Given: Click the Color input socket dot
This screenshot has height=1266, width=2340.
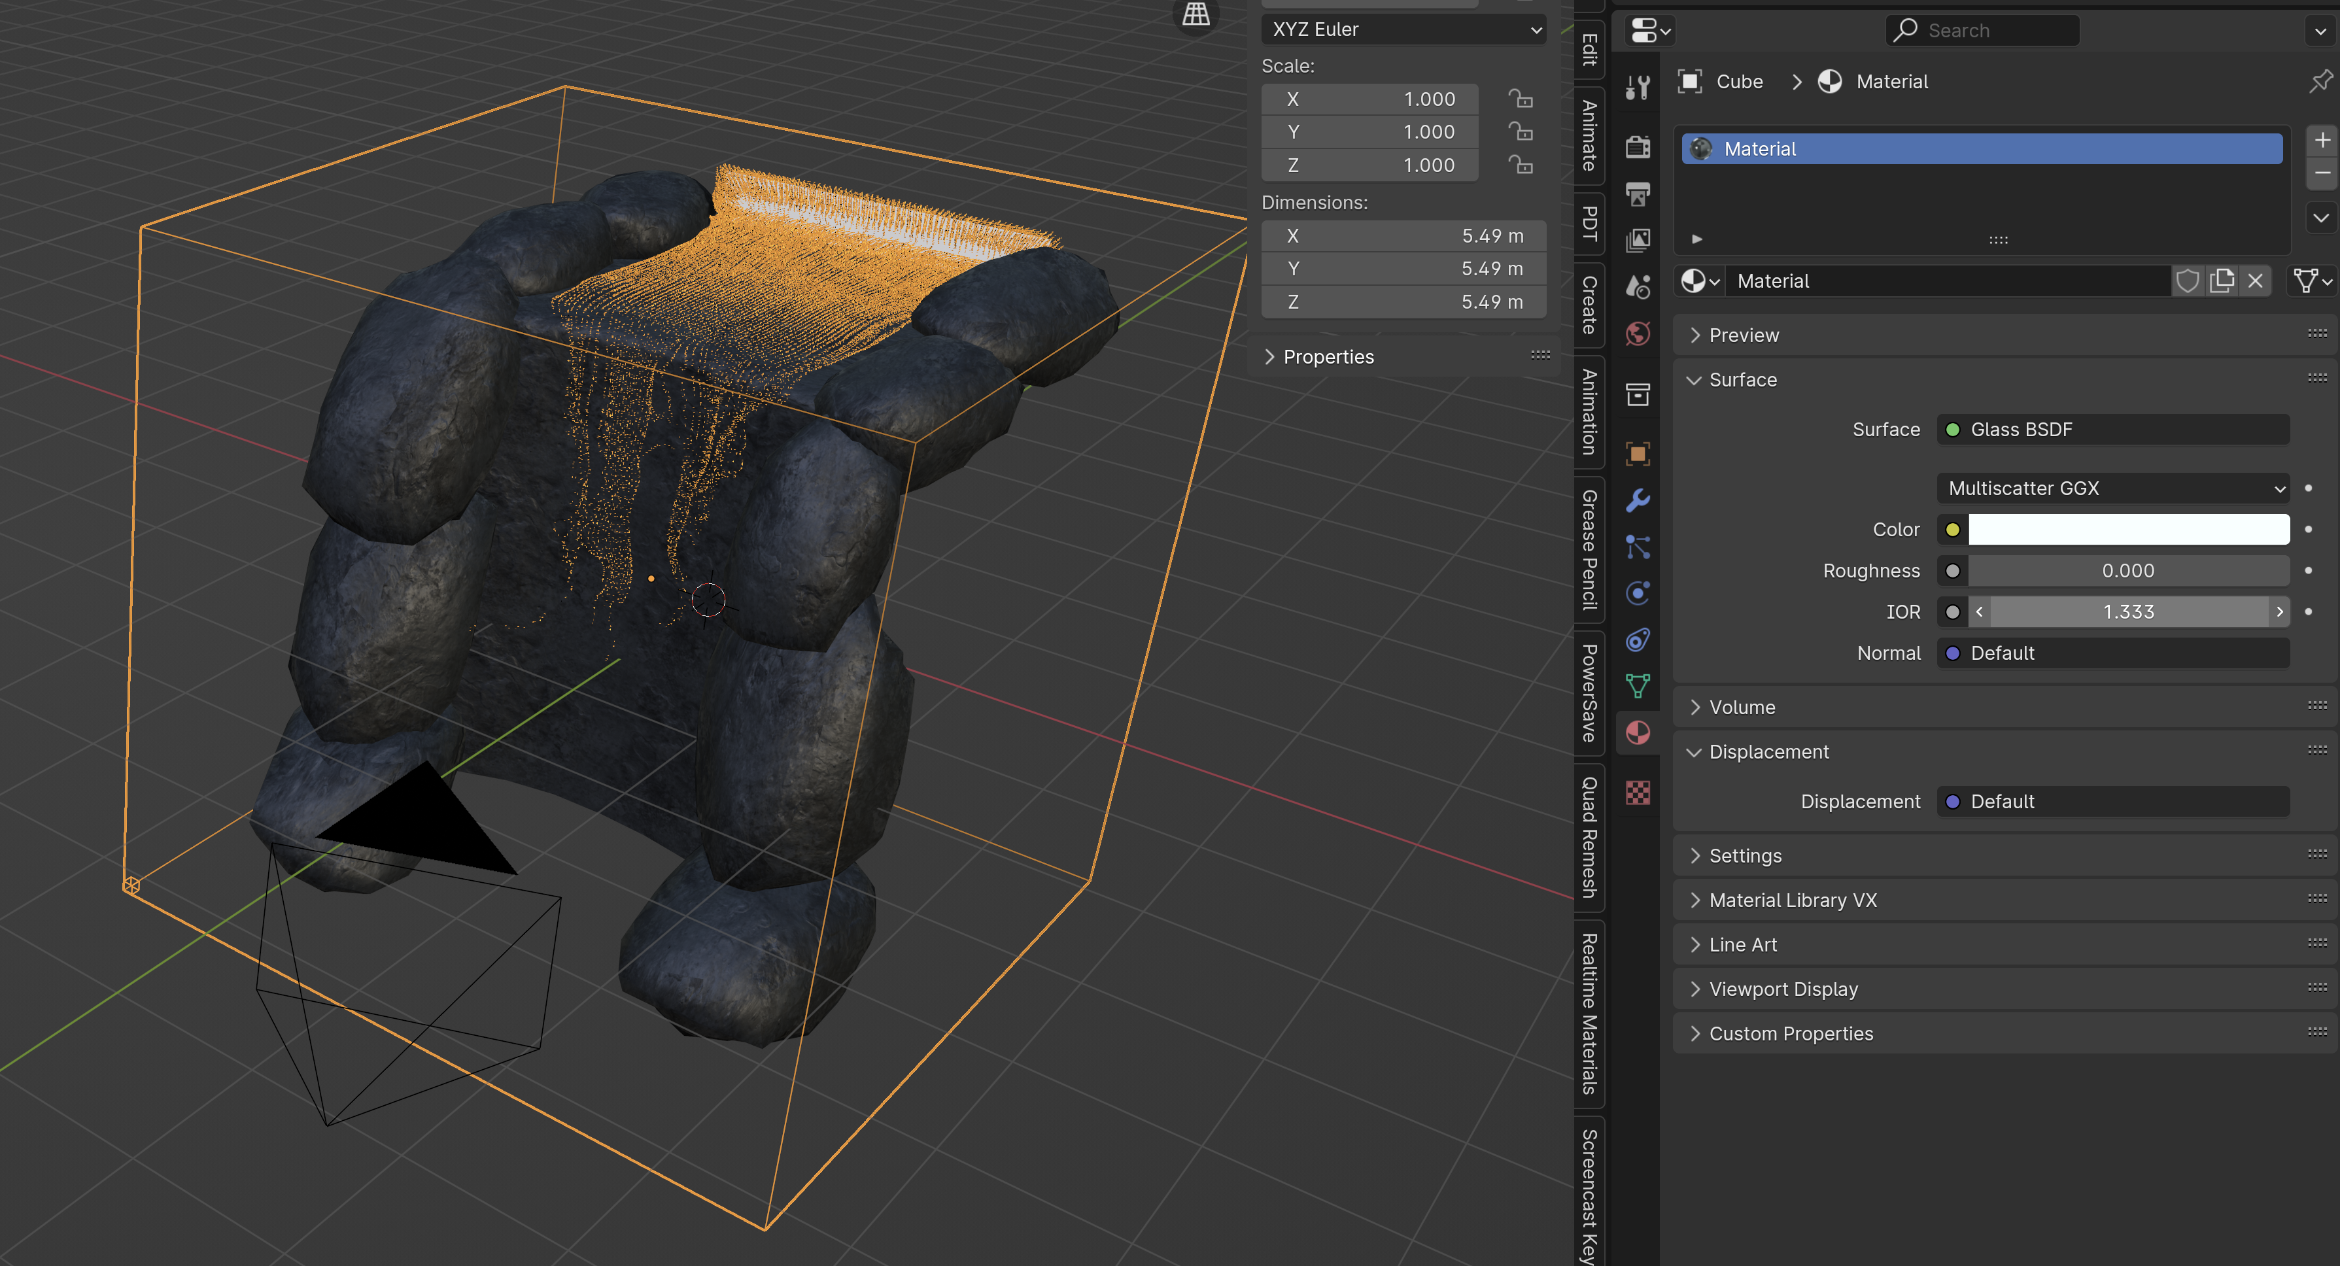Looking at the screenshot, I should (x=1952, y=530).
